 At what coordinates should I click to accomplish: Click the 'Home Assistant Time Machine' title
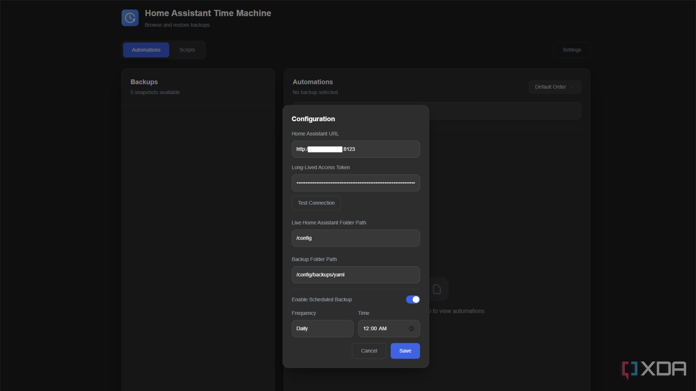pos(208,13)
